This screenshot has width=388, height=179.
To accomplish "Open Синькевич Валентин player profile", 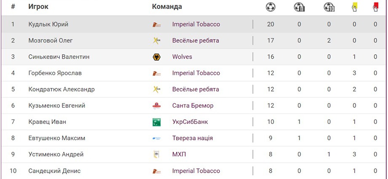I will point(59,57).
